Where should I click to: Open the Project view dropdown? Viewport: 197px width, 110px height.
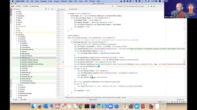click(18, 9)
